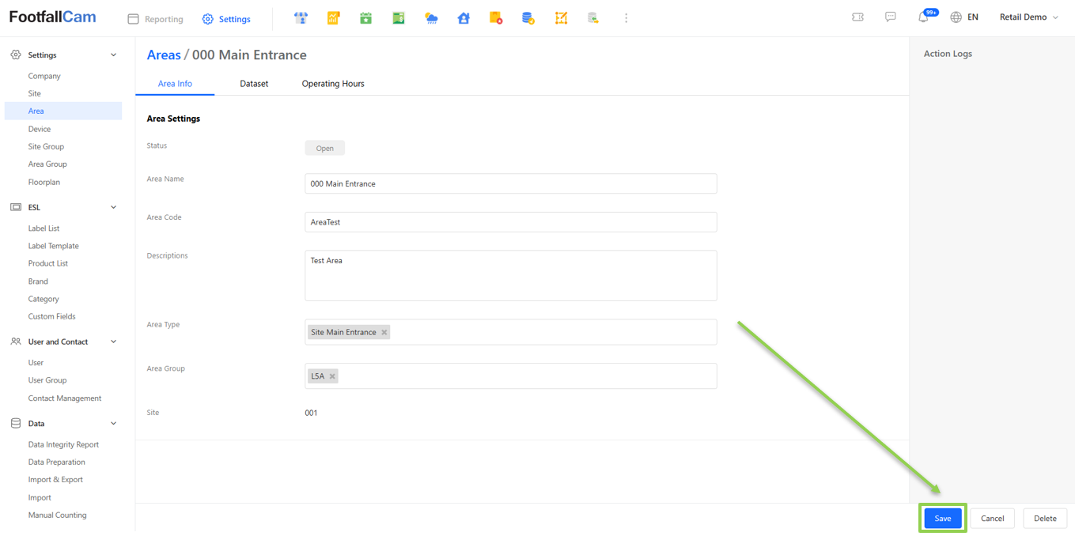Collapse the ESL sidebar section
Image resolution: width=1075 pixels, height=536 pixels.
pos(113,207)
